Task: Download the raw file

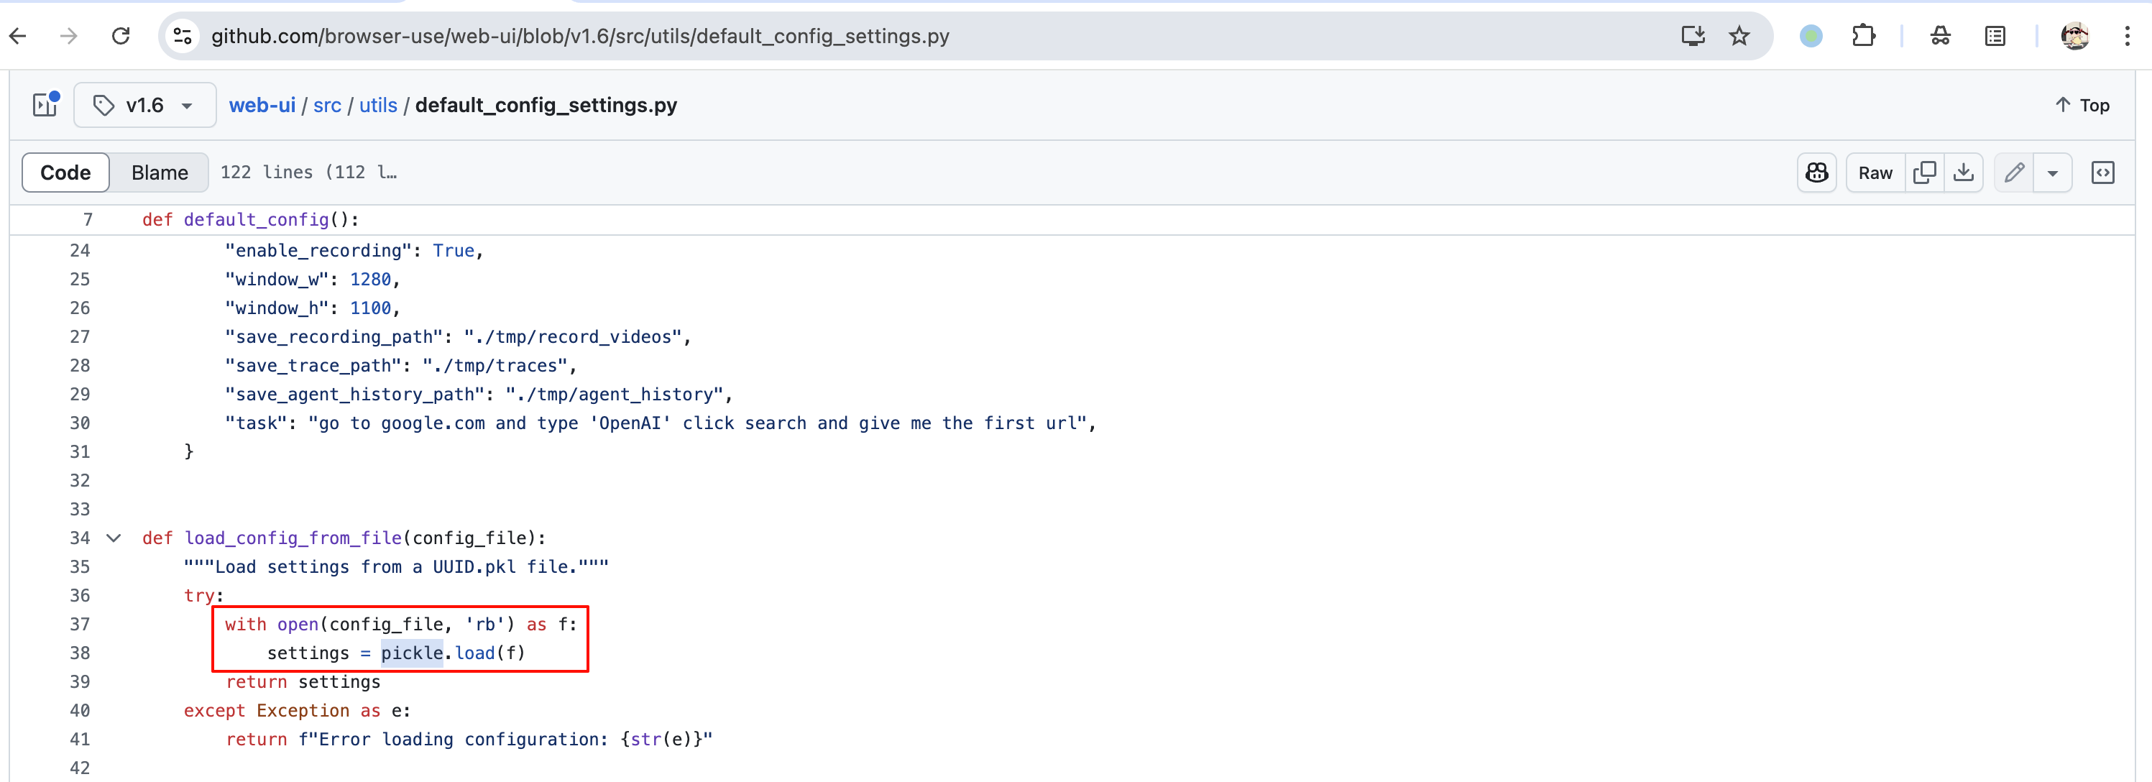Action: [x=1963, y=173]
